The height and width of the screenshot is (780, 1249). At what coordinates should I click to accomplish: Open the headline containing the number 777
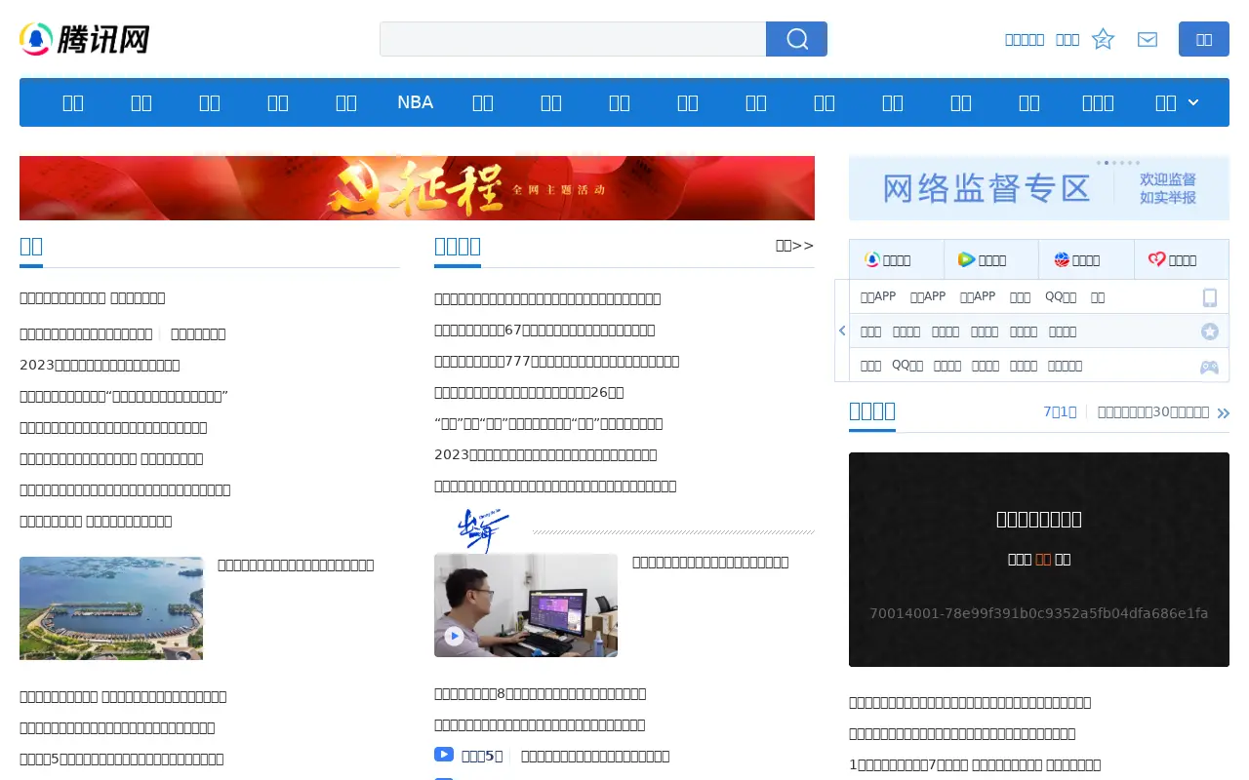coord(556,361)
